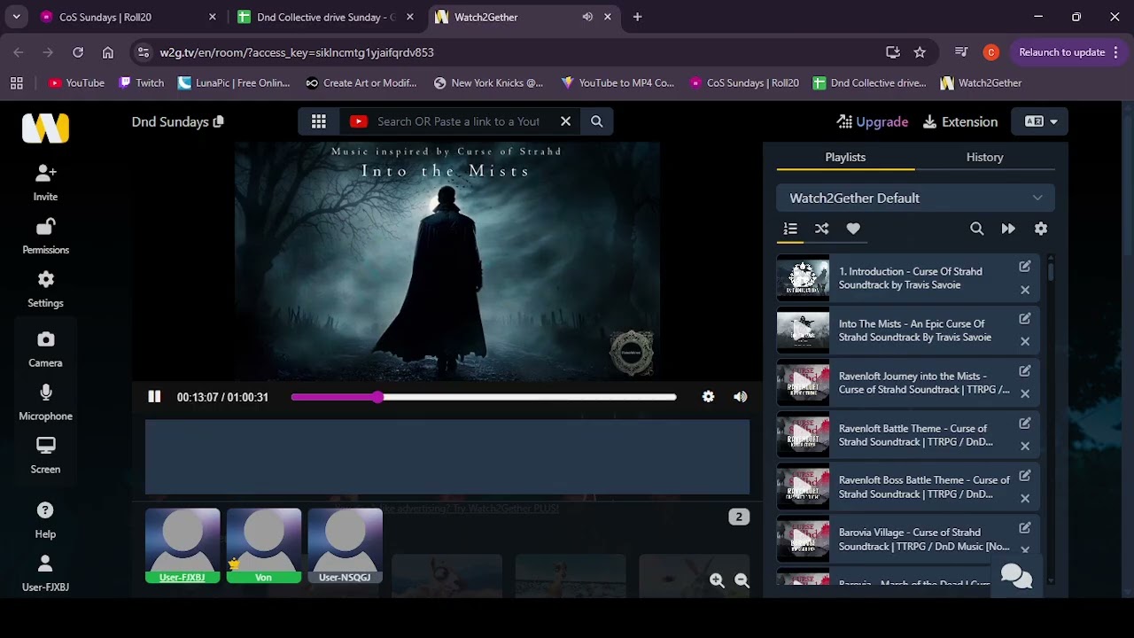Select the ordered list view icon
1134x638 pixels.
point(790,229)
